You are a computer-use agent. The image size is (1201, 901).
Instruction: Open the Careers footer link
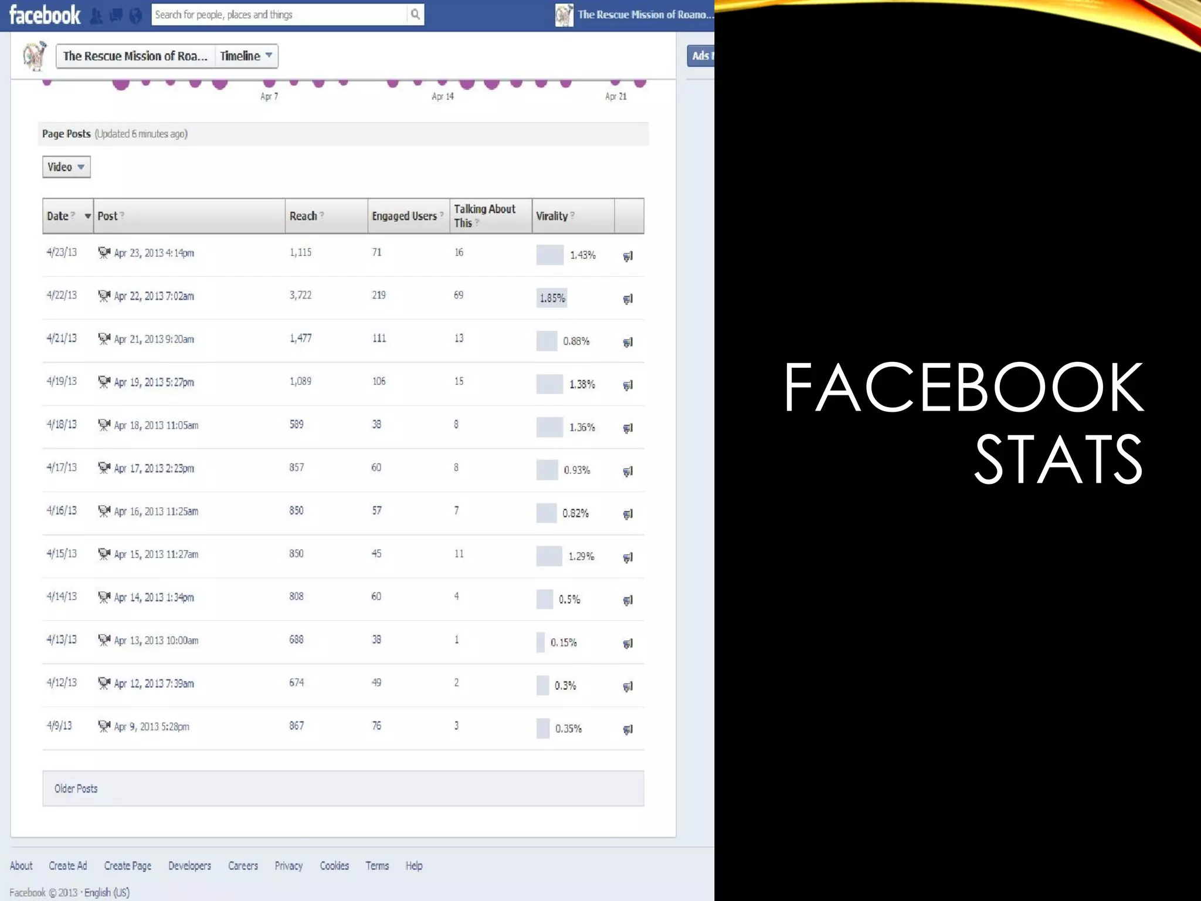243,866
